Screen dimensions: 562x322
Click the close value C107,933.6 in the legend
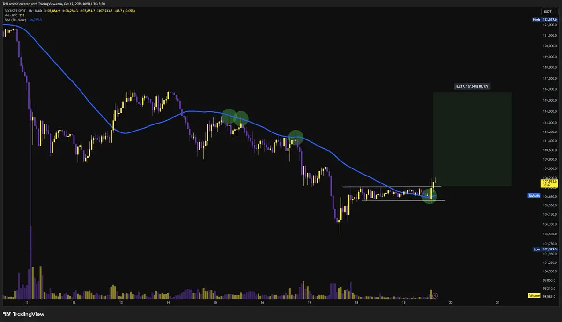pyautogui.click(x=104, y=11)
